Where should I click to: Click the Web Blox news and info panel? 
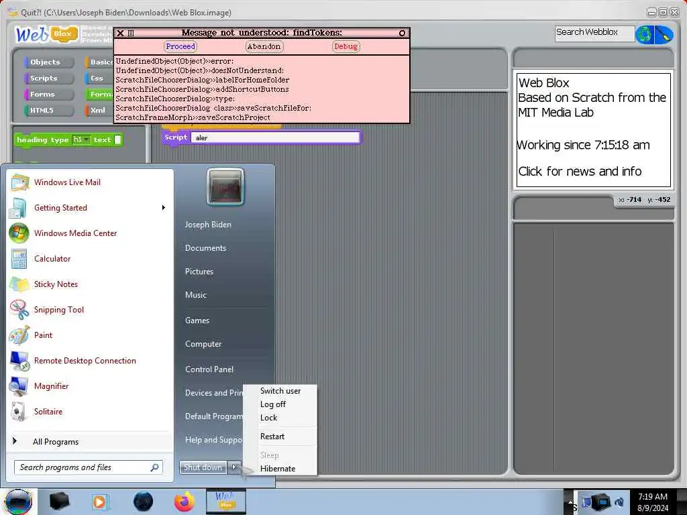pos(593,130)
